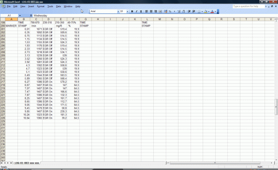
Task: Center align the cell contents
Action: [151, 11]
